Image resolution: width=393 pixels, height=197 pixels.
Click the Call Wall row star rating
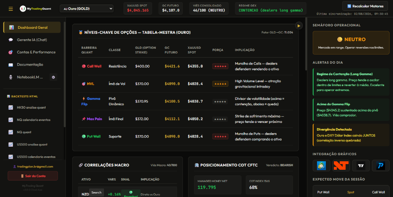[x=220, y=66]
